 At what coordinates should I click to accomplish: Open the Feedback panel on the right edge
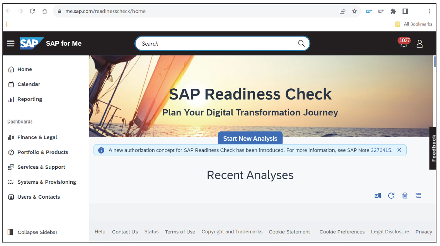(433, 149)
